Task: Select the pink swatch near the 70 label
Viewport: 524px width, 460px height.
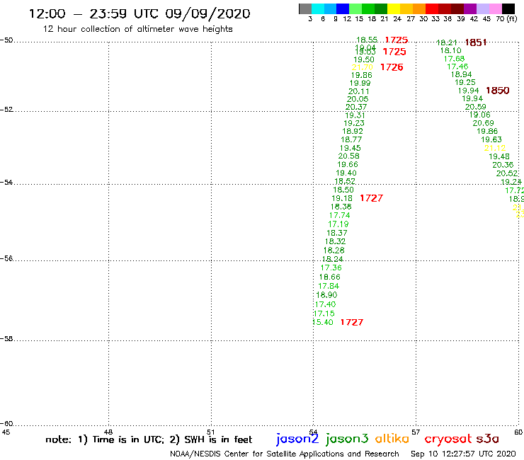Action: 495,8
